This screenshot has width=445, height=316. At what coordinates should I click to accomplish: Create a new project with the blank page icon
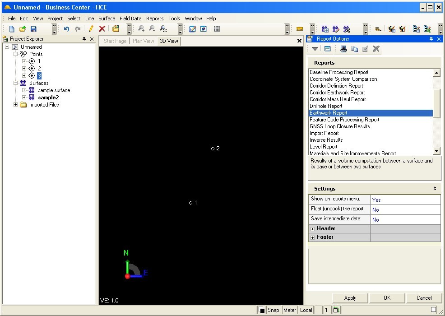(x=12, y=29)
